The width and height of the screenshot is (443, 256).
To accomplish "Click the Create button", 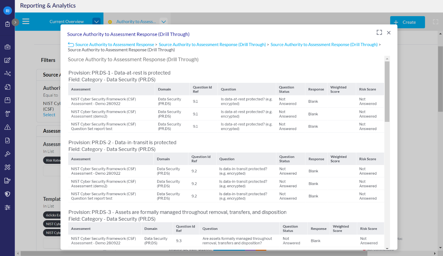I will pyautogui.click(x=407, y=22).
